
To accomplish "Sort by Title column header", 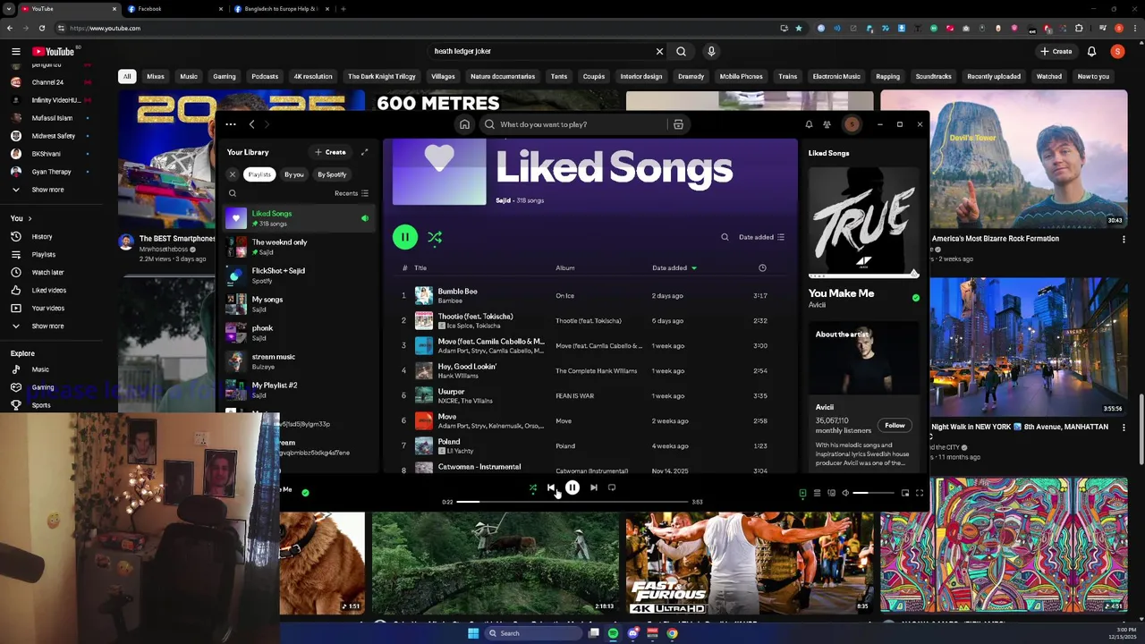I will pyautogui.click(x=420, y=267).
